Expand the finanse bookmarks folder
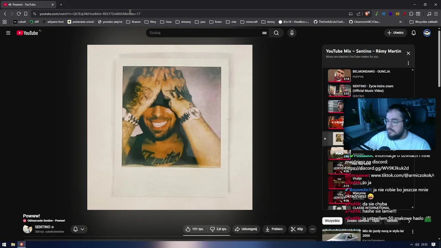The image size is (441, 248). (x=133, y=22)
